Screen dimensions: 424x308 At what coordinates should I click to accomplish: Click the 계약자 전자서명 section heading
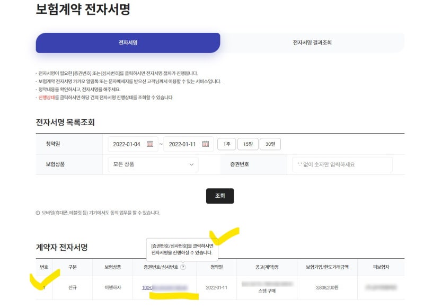pos(61,247)
